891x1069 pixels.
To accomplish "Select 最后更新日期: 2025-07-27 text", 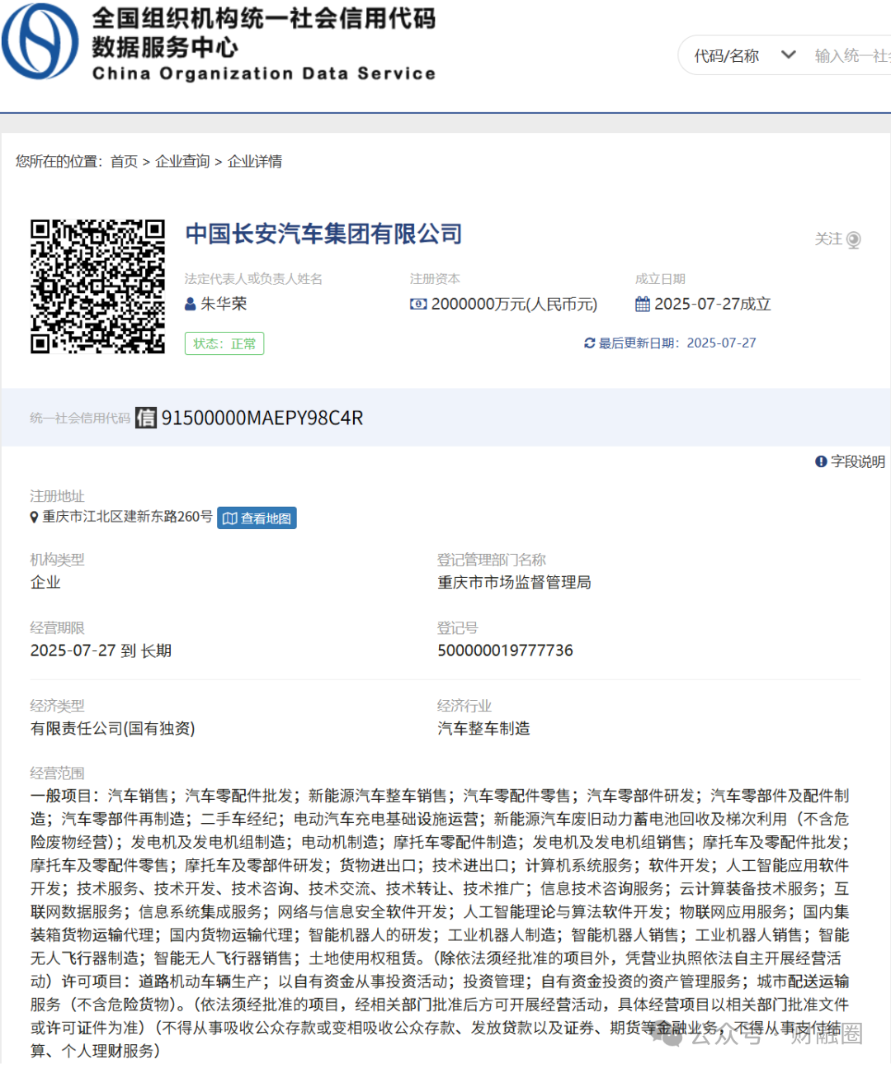I will pyautogui.click(x=677, y=343).
